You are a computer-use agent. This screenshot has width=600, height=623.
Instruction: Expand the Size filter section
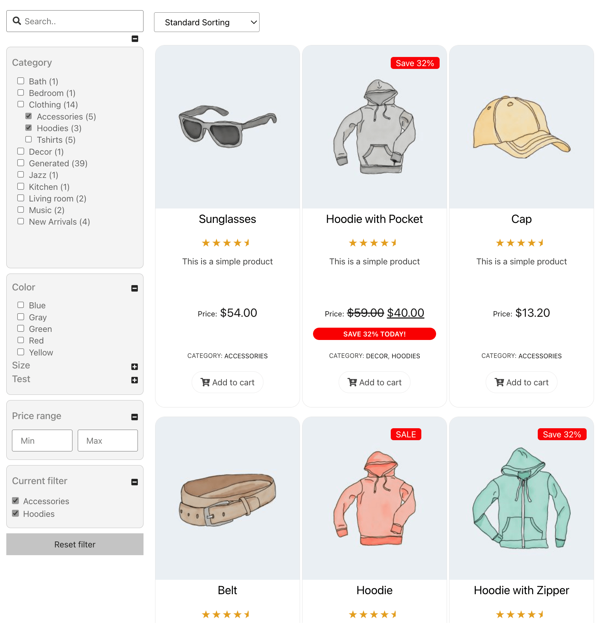pyautogui.click(x=134, y=366)
